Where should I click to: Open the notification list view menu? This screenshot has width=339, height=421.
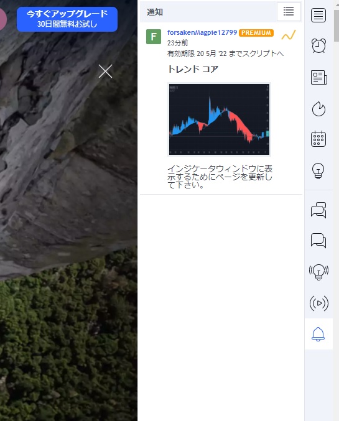pyautogui.click(x=289, y=12)
